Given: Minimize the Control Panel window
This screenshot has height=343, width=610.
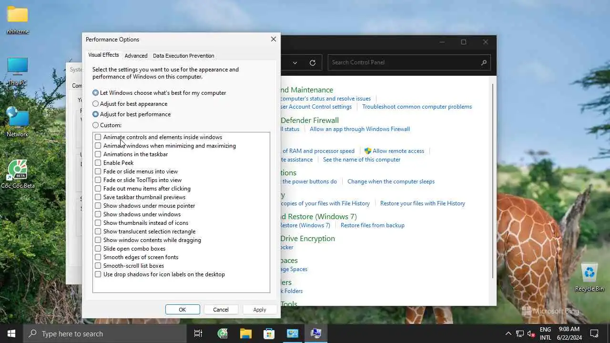Looking at the screenshot, I should (442, 42).
